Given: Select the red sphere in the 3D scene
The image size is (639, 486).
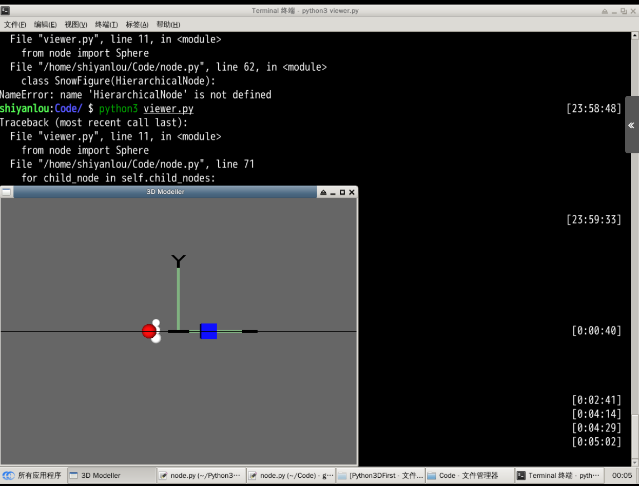Looking at the screenshot, I should point(149,331).
